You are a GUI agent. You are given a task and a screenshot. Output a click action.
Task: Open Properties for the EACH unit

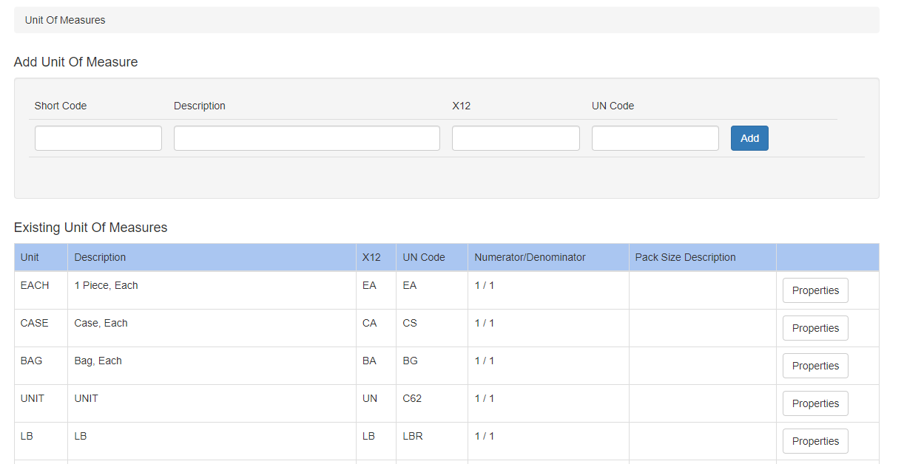tap(815, 290)
